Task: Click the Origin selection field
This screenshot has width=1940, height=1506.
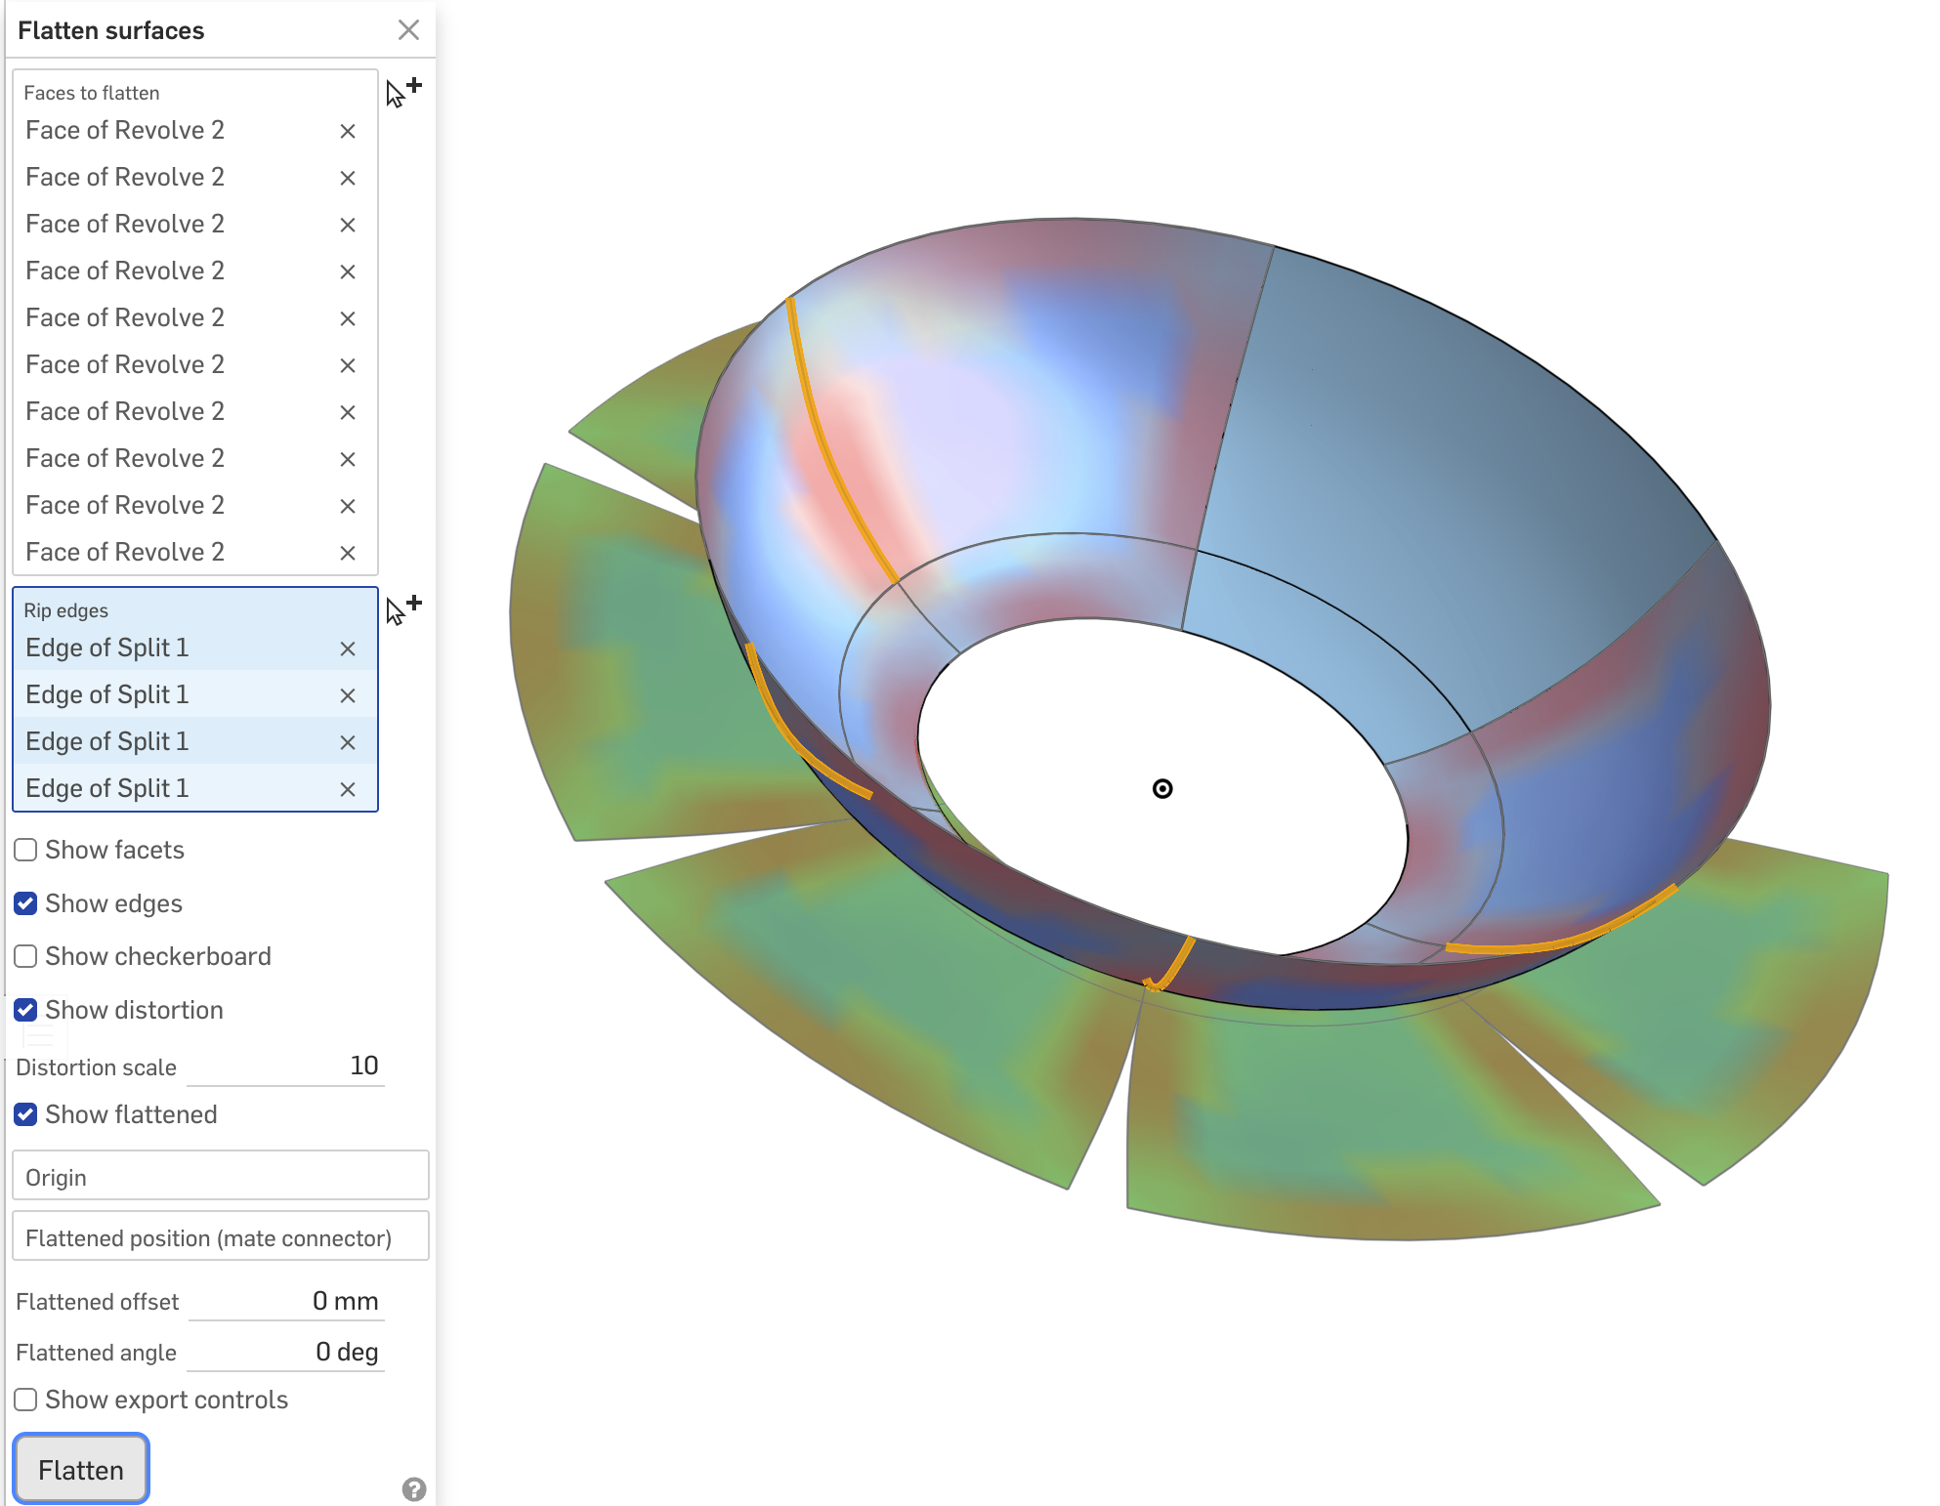Action: (220, 1177)
